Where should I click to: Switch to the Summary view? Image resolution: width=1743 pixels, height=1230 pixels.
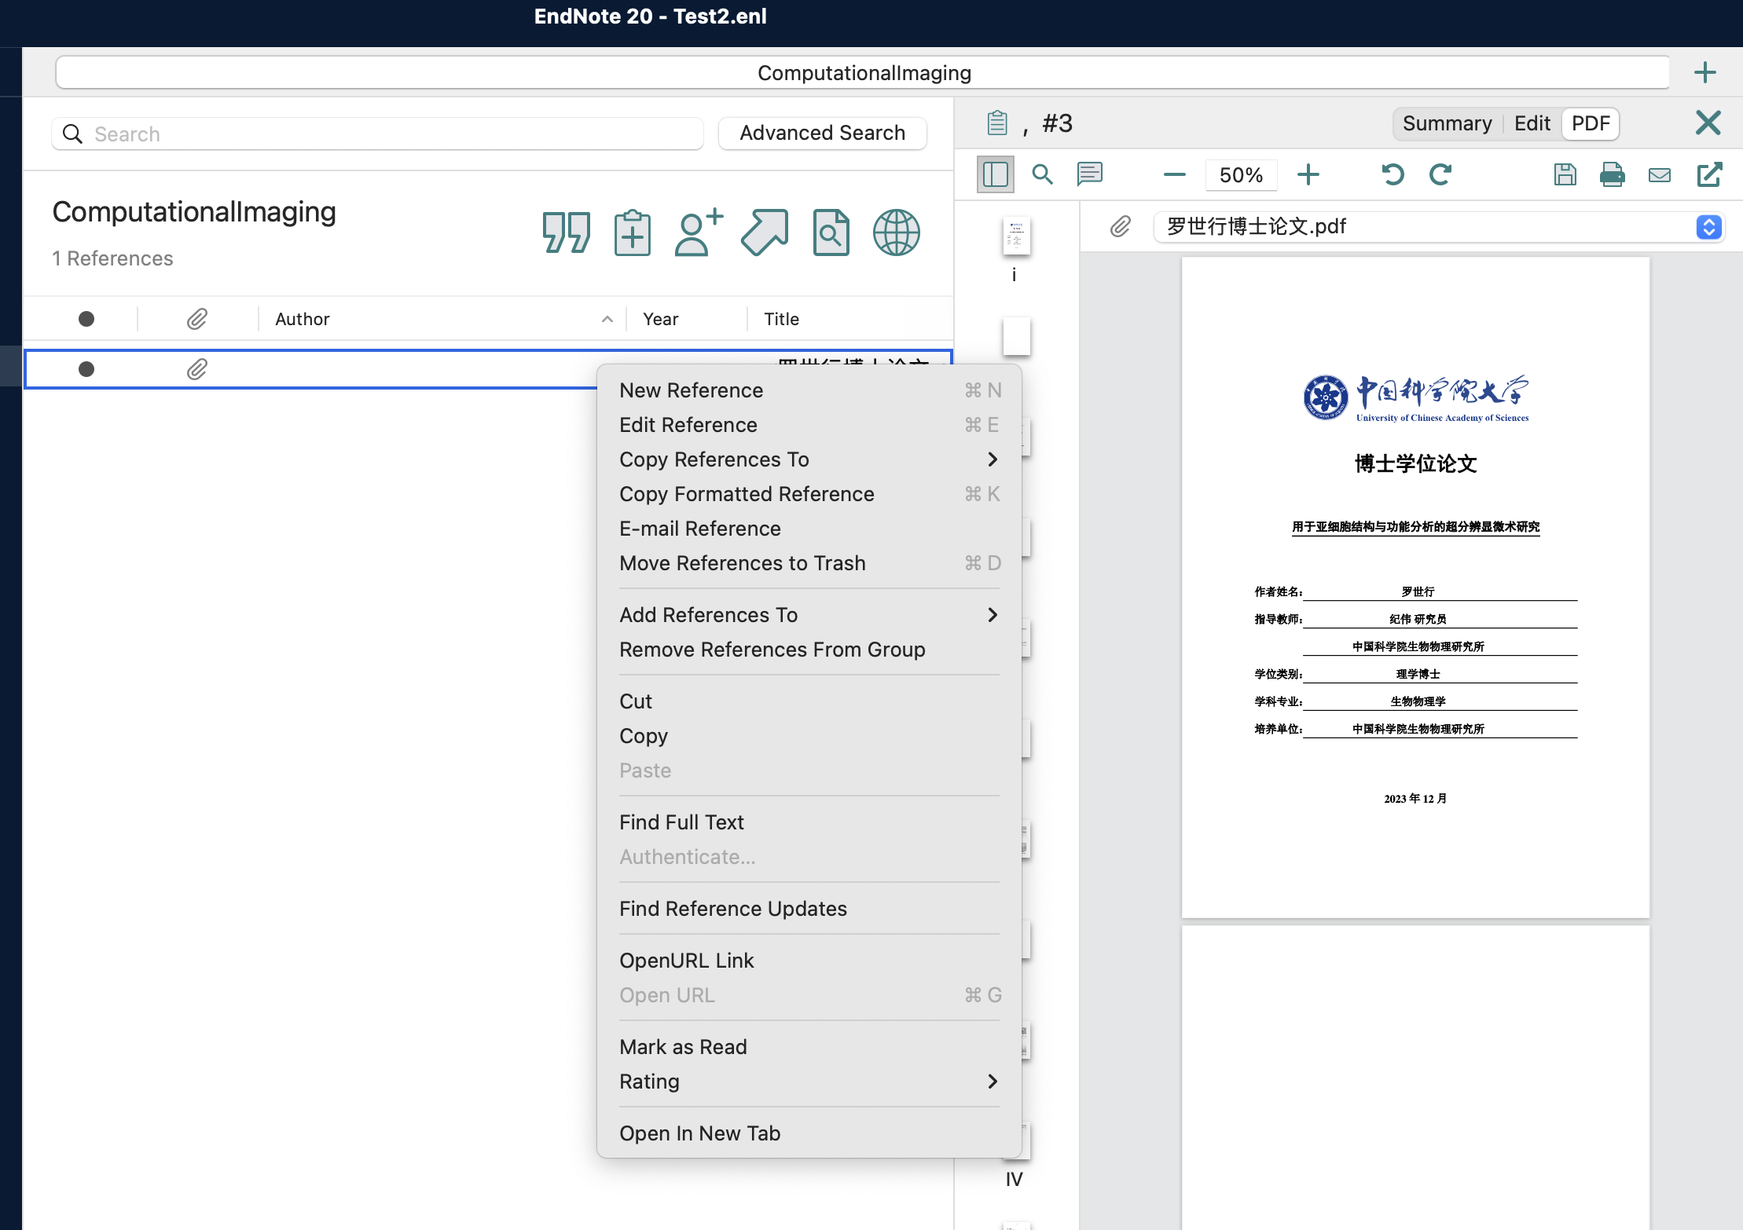coord(1447,123)
